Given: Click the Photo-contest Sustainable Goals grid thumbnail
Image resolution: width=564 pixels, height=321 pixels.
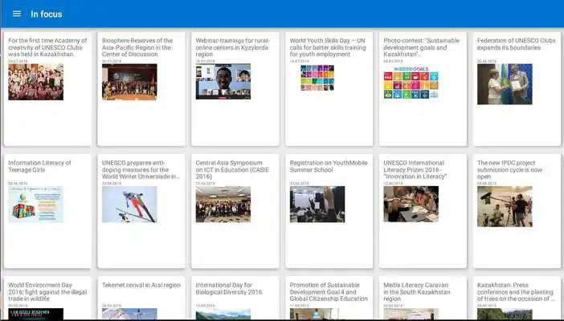Looking at the screenshot, I should pyautogui.click(x=411, y=82).
